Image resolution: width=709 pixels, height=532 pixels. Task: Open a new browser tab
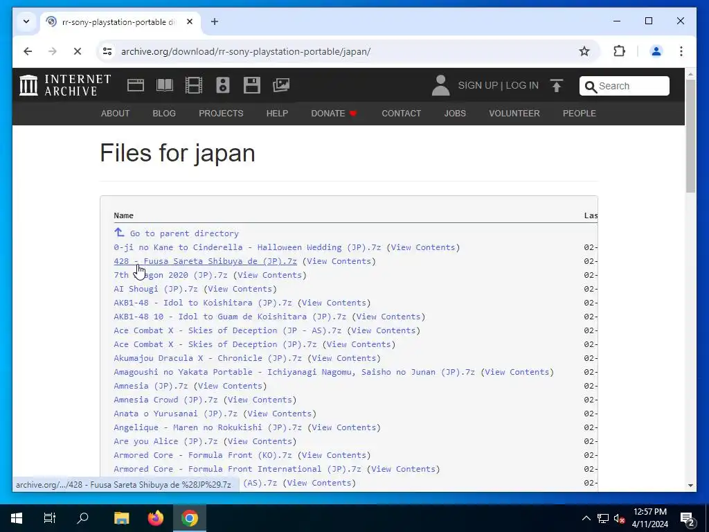click(215, 21)
